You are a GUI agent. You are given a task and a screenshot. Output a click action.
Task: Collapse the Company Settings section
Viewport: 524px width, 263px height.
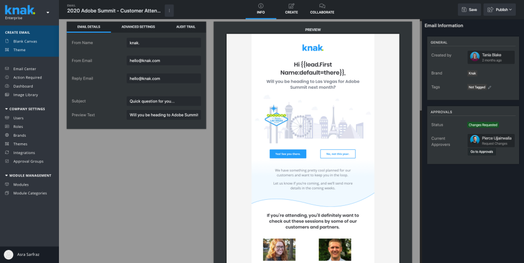tap(7, 109)
